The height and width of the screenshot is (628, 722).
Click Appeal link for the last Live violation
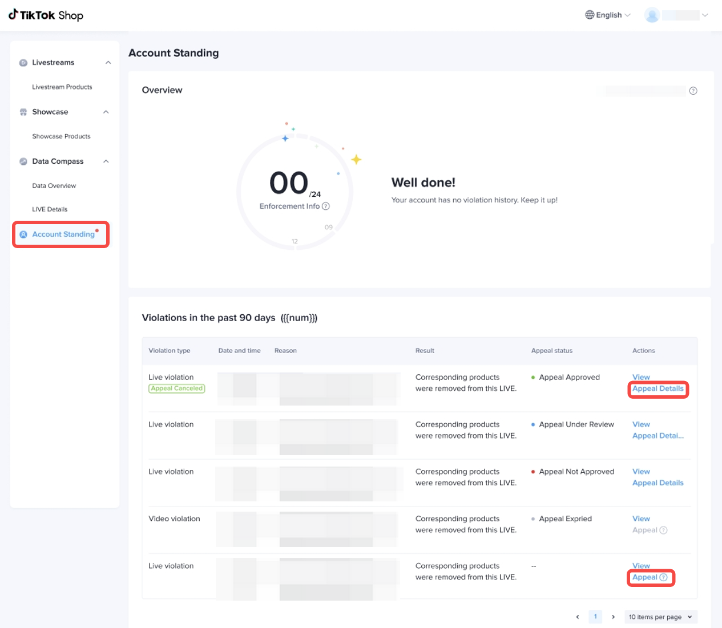645,577
